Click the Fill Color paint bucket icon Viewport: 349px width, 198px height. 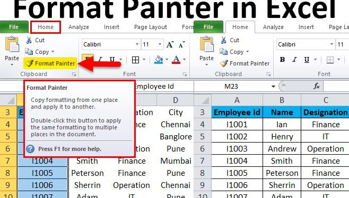159,60
